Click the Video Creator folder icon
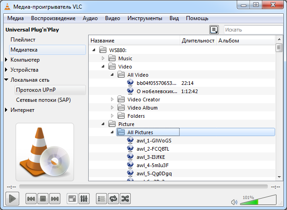This screenshot has height=210, width=287. pyautogui.click(x=121, y=99)
